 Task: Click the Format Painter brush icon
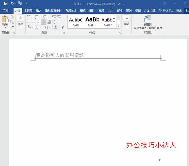click(12, 27)
